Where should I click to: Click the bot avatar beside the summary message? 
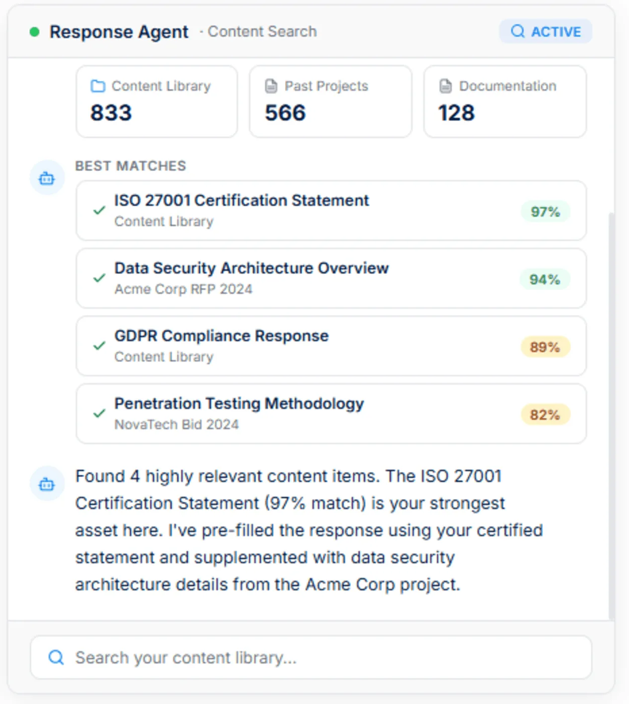(x=47, y=484)
